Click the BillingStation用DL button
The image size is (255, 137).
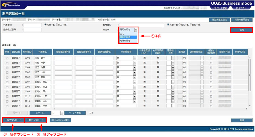click(x=60, y=120)
